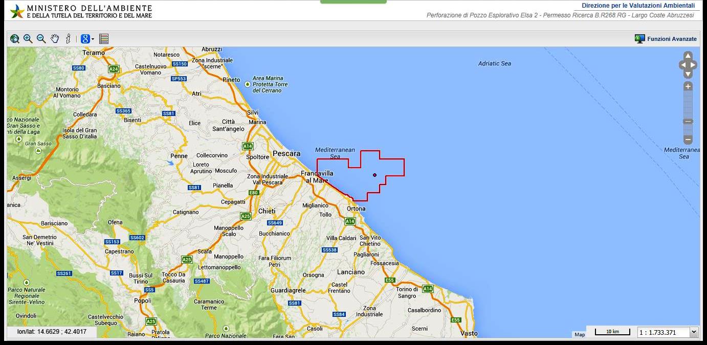Pan the map east with right arrow
This screenshot has height=345, width=707.
click(694, 65)
